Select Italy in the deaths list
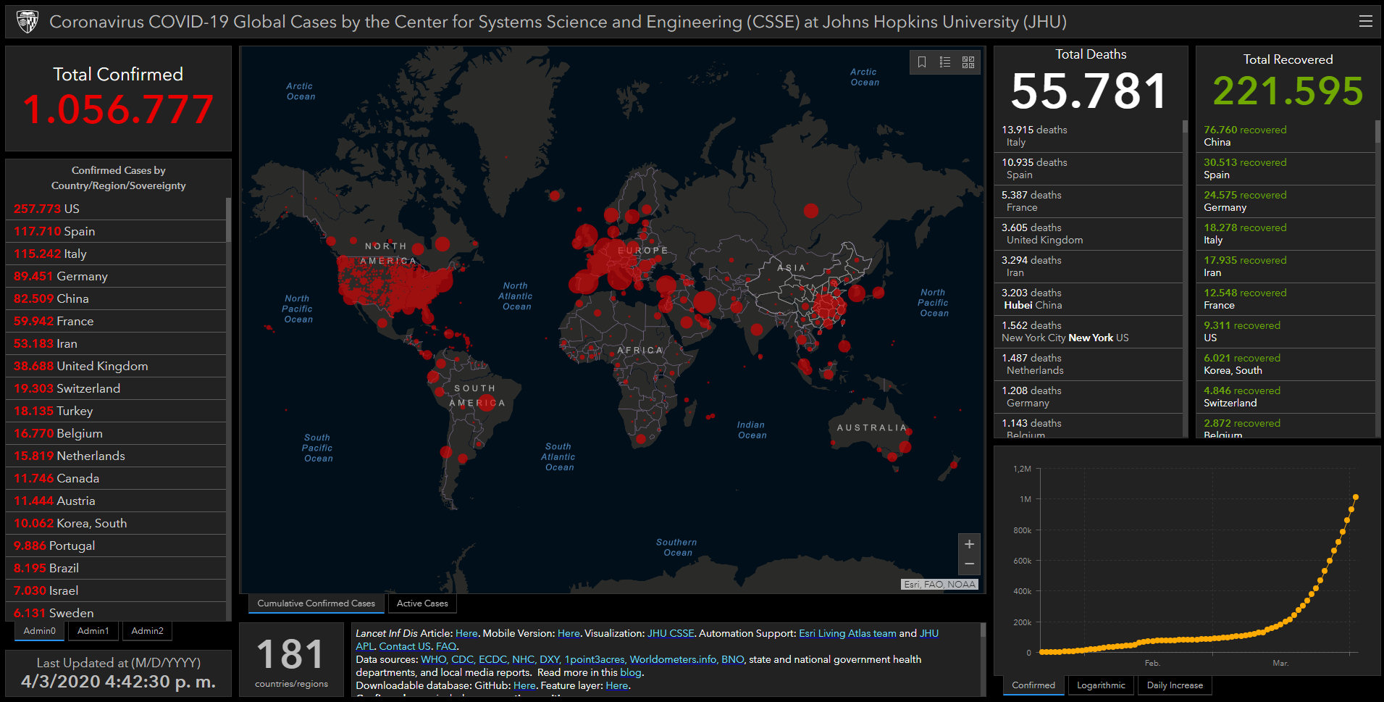This screenshot has height=702, width=1384. 1034,135
